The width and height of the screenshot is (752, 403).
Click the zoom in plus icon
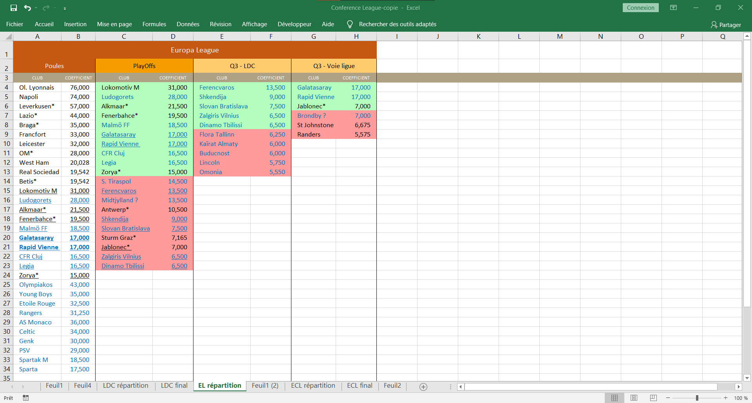[726, 398]
